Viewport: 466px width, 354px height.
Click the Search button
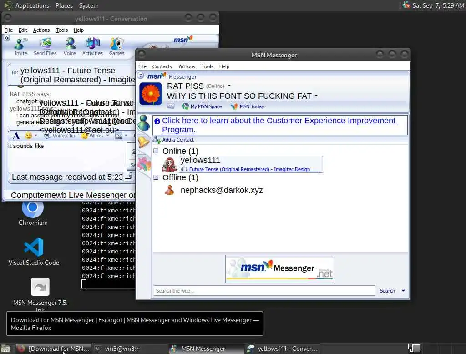coord(387,291)
